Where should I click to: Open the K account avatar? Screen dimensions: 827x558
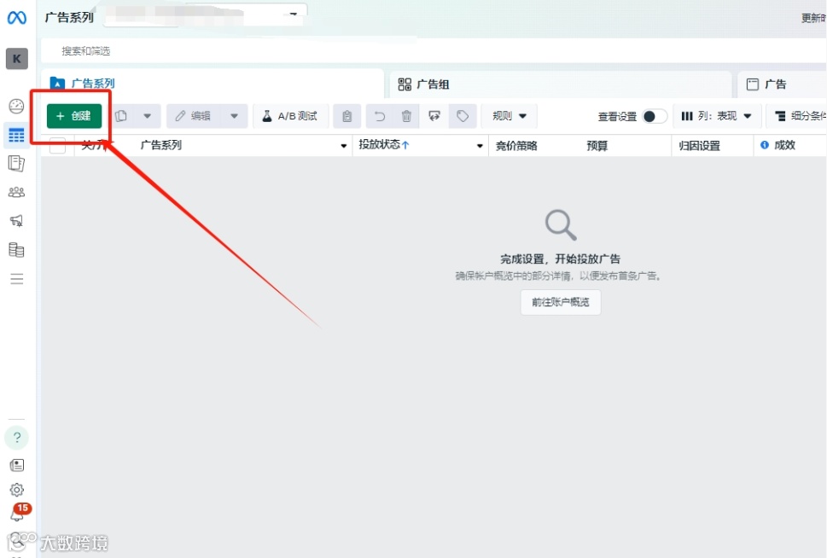click(17, 59)
